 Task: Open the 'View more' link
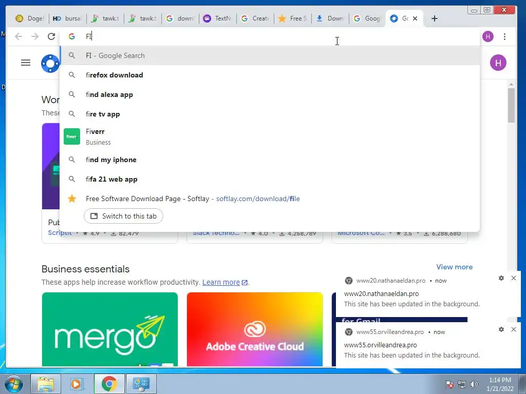[x=454, y=267]
